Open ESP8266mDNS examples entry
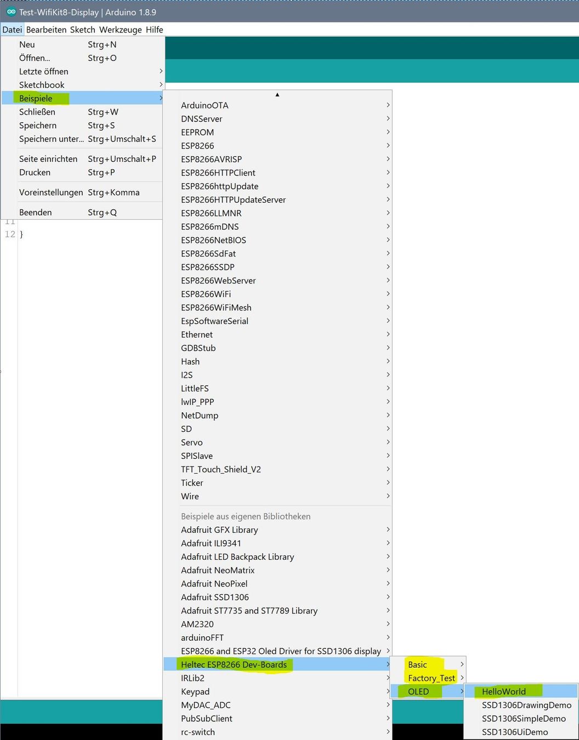 click(278, 226)
